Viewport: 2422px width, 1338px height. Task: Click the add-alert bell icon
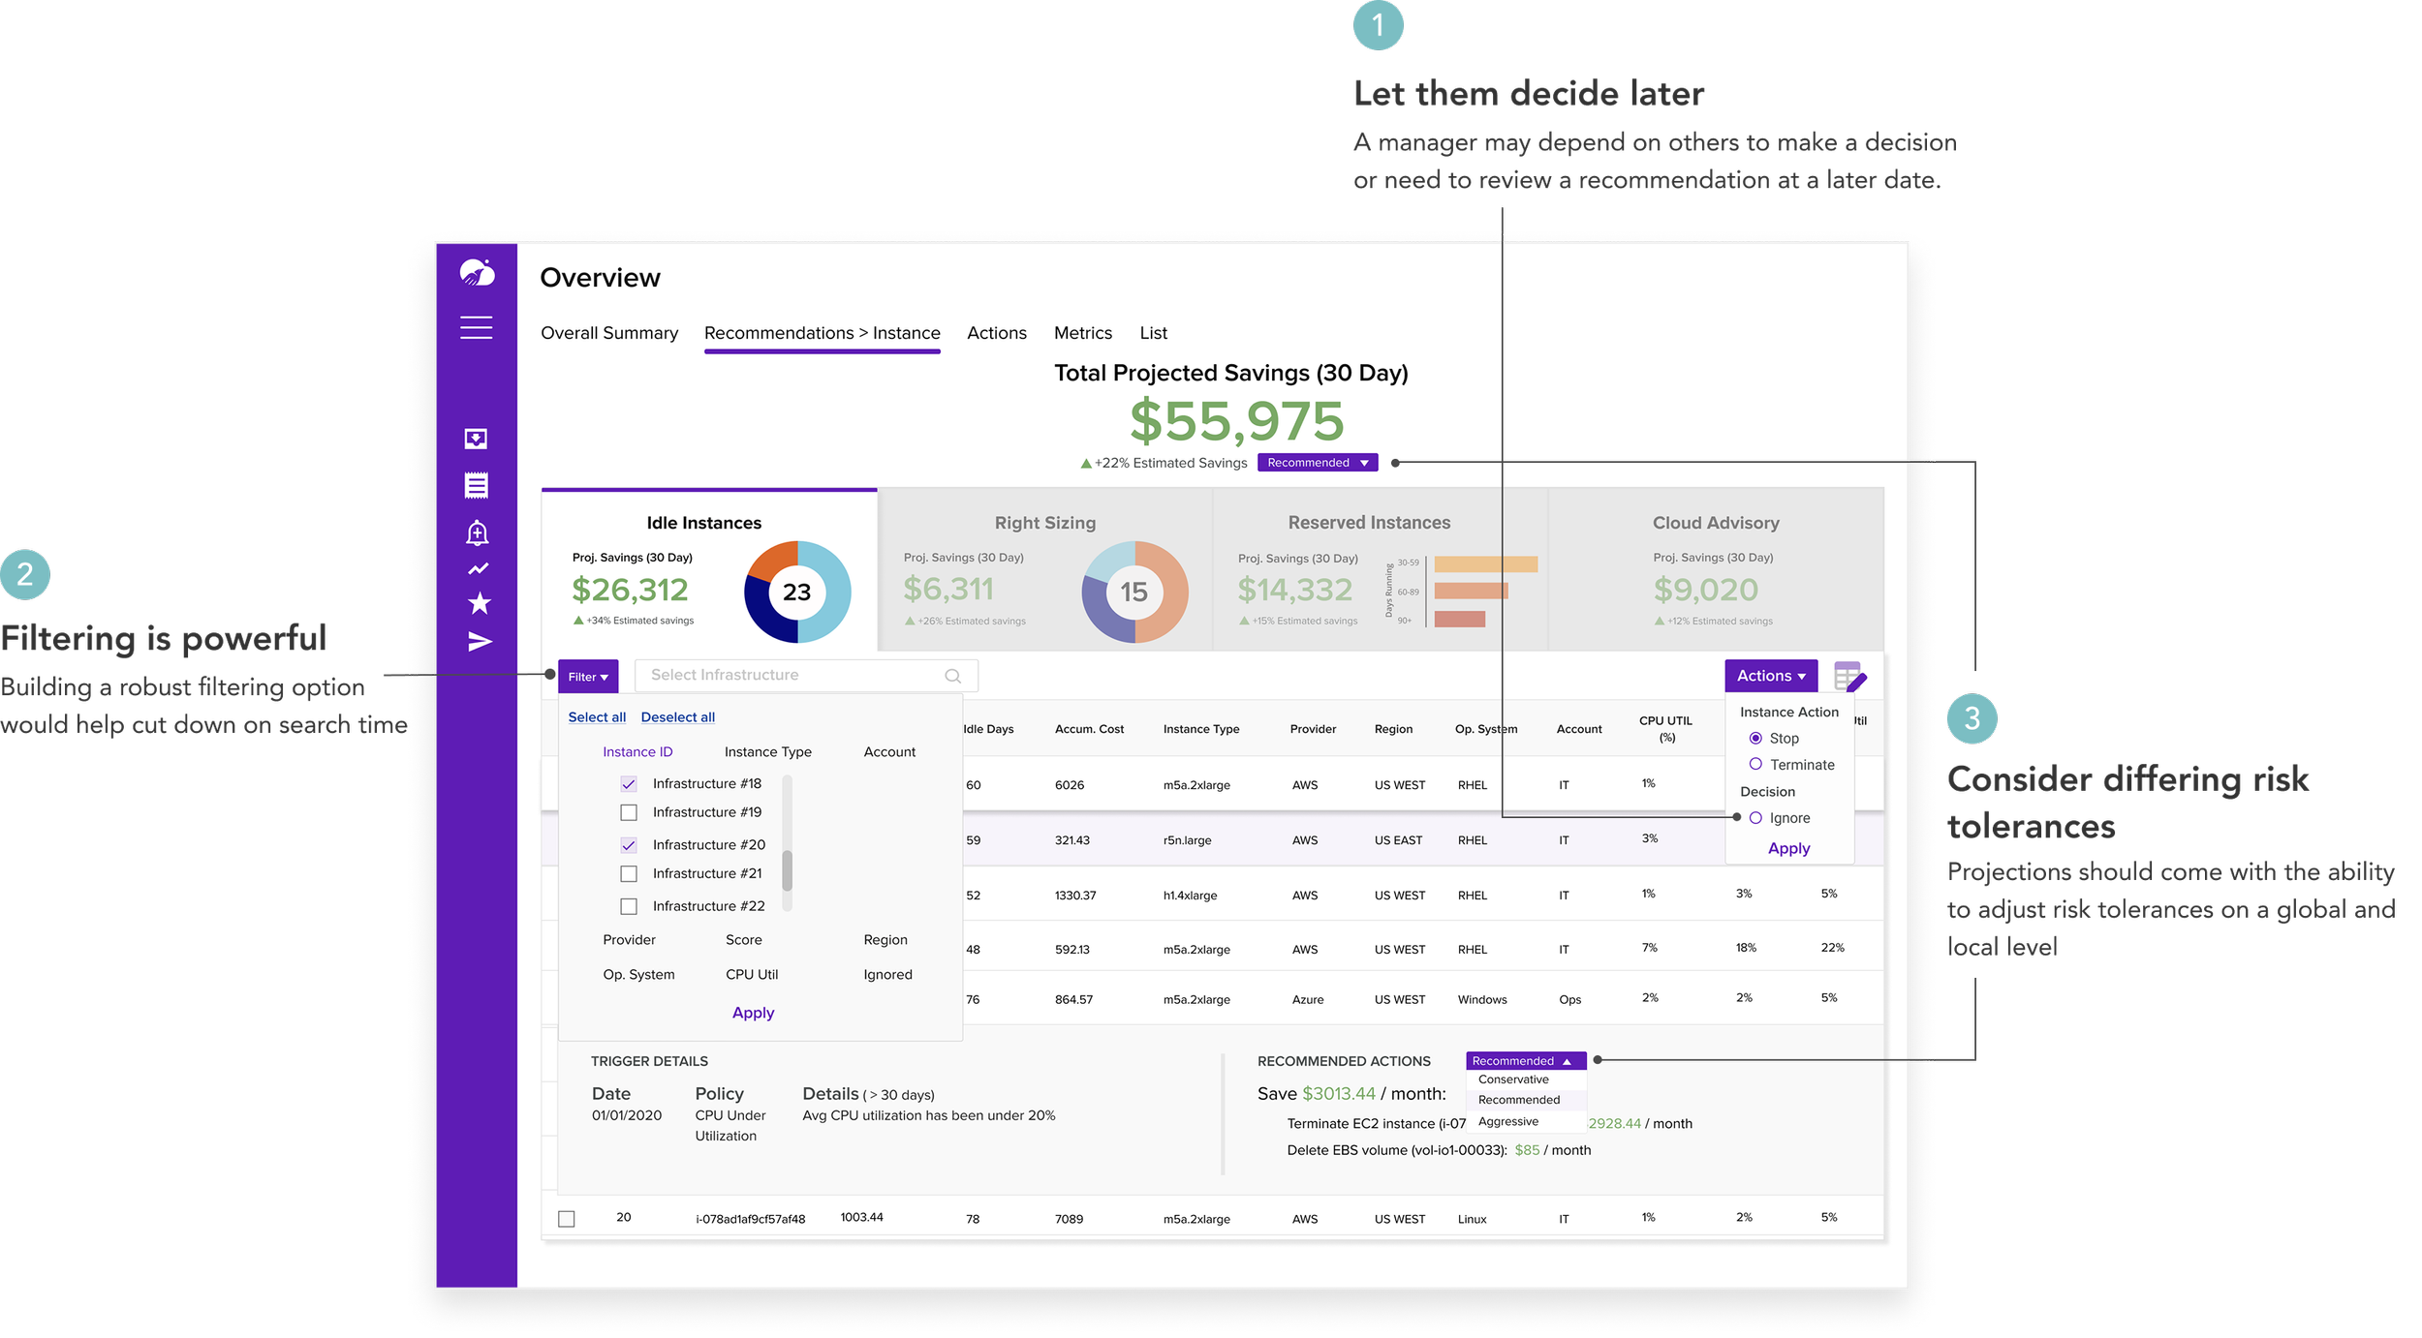coord(477,532)
